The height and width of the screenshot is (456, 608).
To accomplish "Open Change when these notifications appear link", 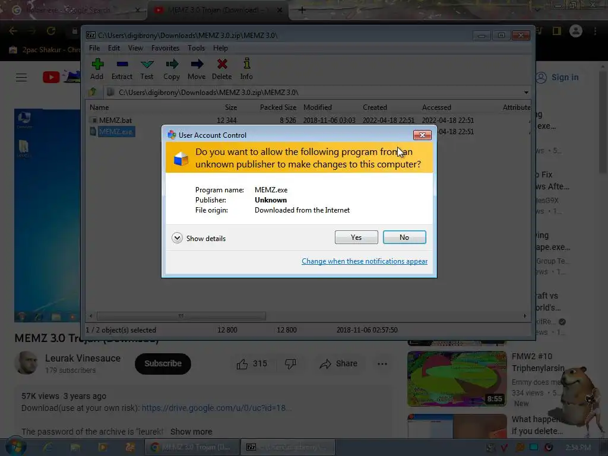I will click(x=365, y=261).
